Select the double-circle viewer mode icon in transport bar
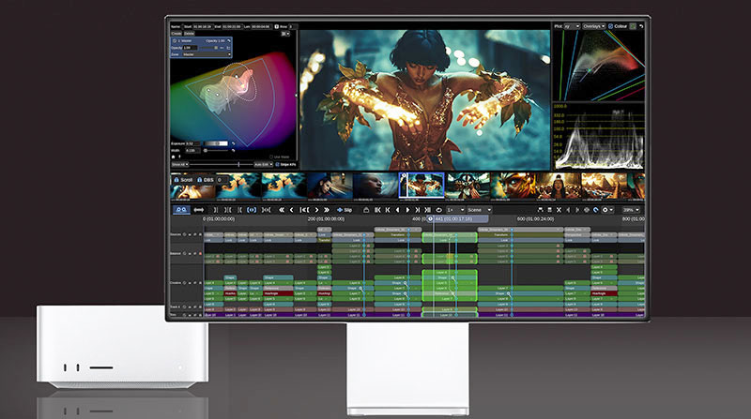 [181, 210]
